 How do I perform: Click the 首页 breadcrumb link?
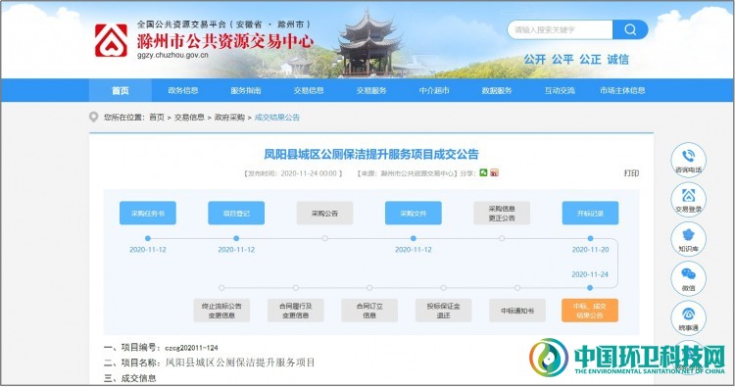pos(157,118)
